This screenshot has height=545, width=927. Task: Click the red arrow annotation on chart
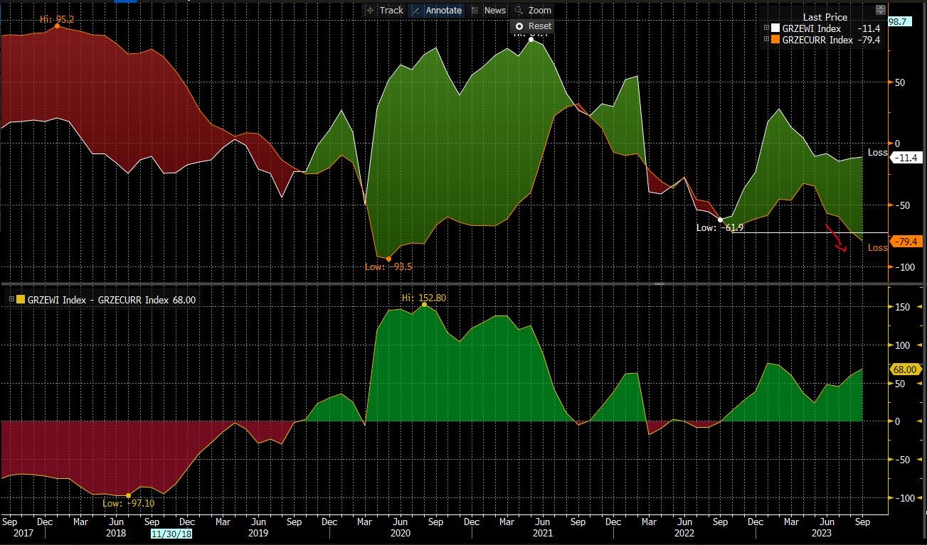[x=836, y=238]
